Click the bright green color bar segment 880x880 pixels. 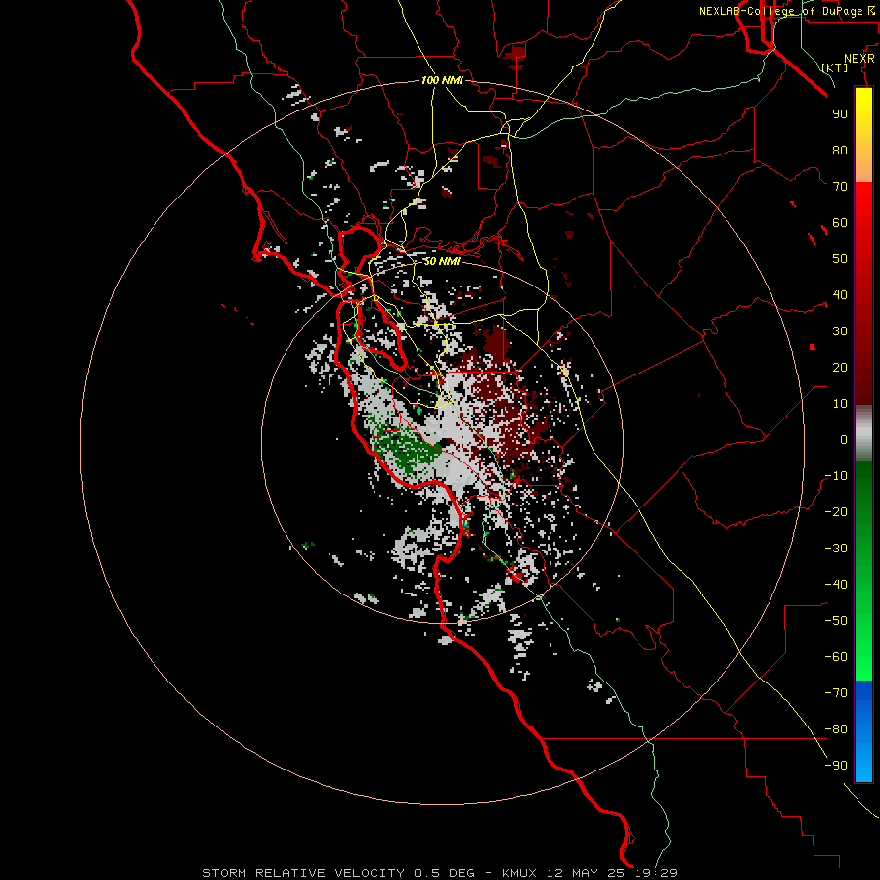click(863, 645)
